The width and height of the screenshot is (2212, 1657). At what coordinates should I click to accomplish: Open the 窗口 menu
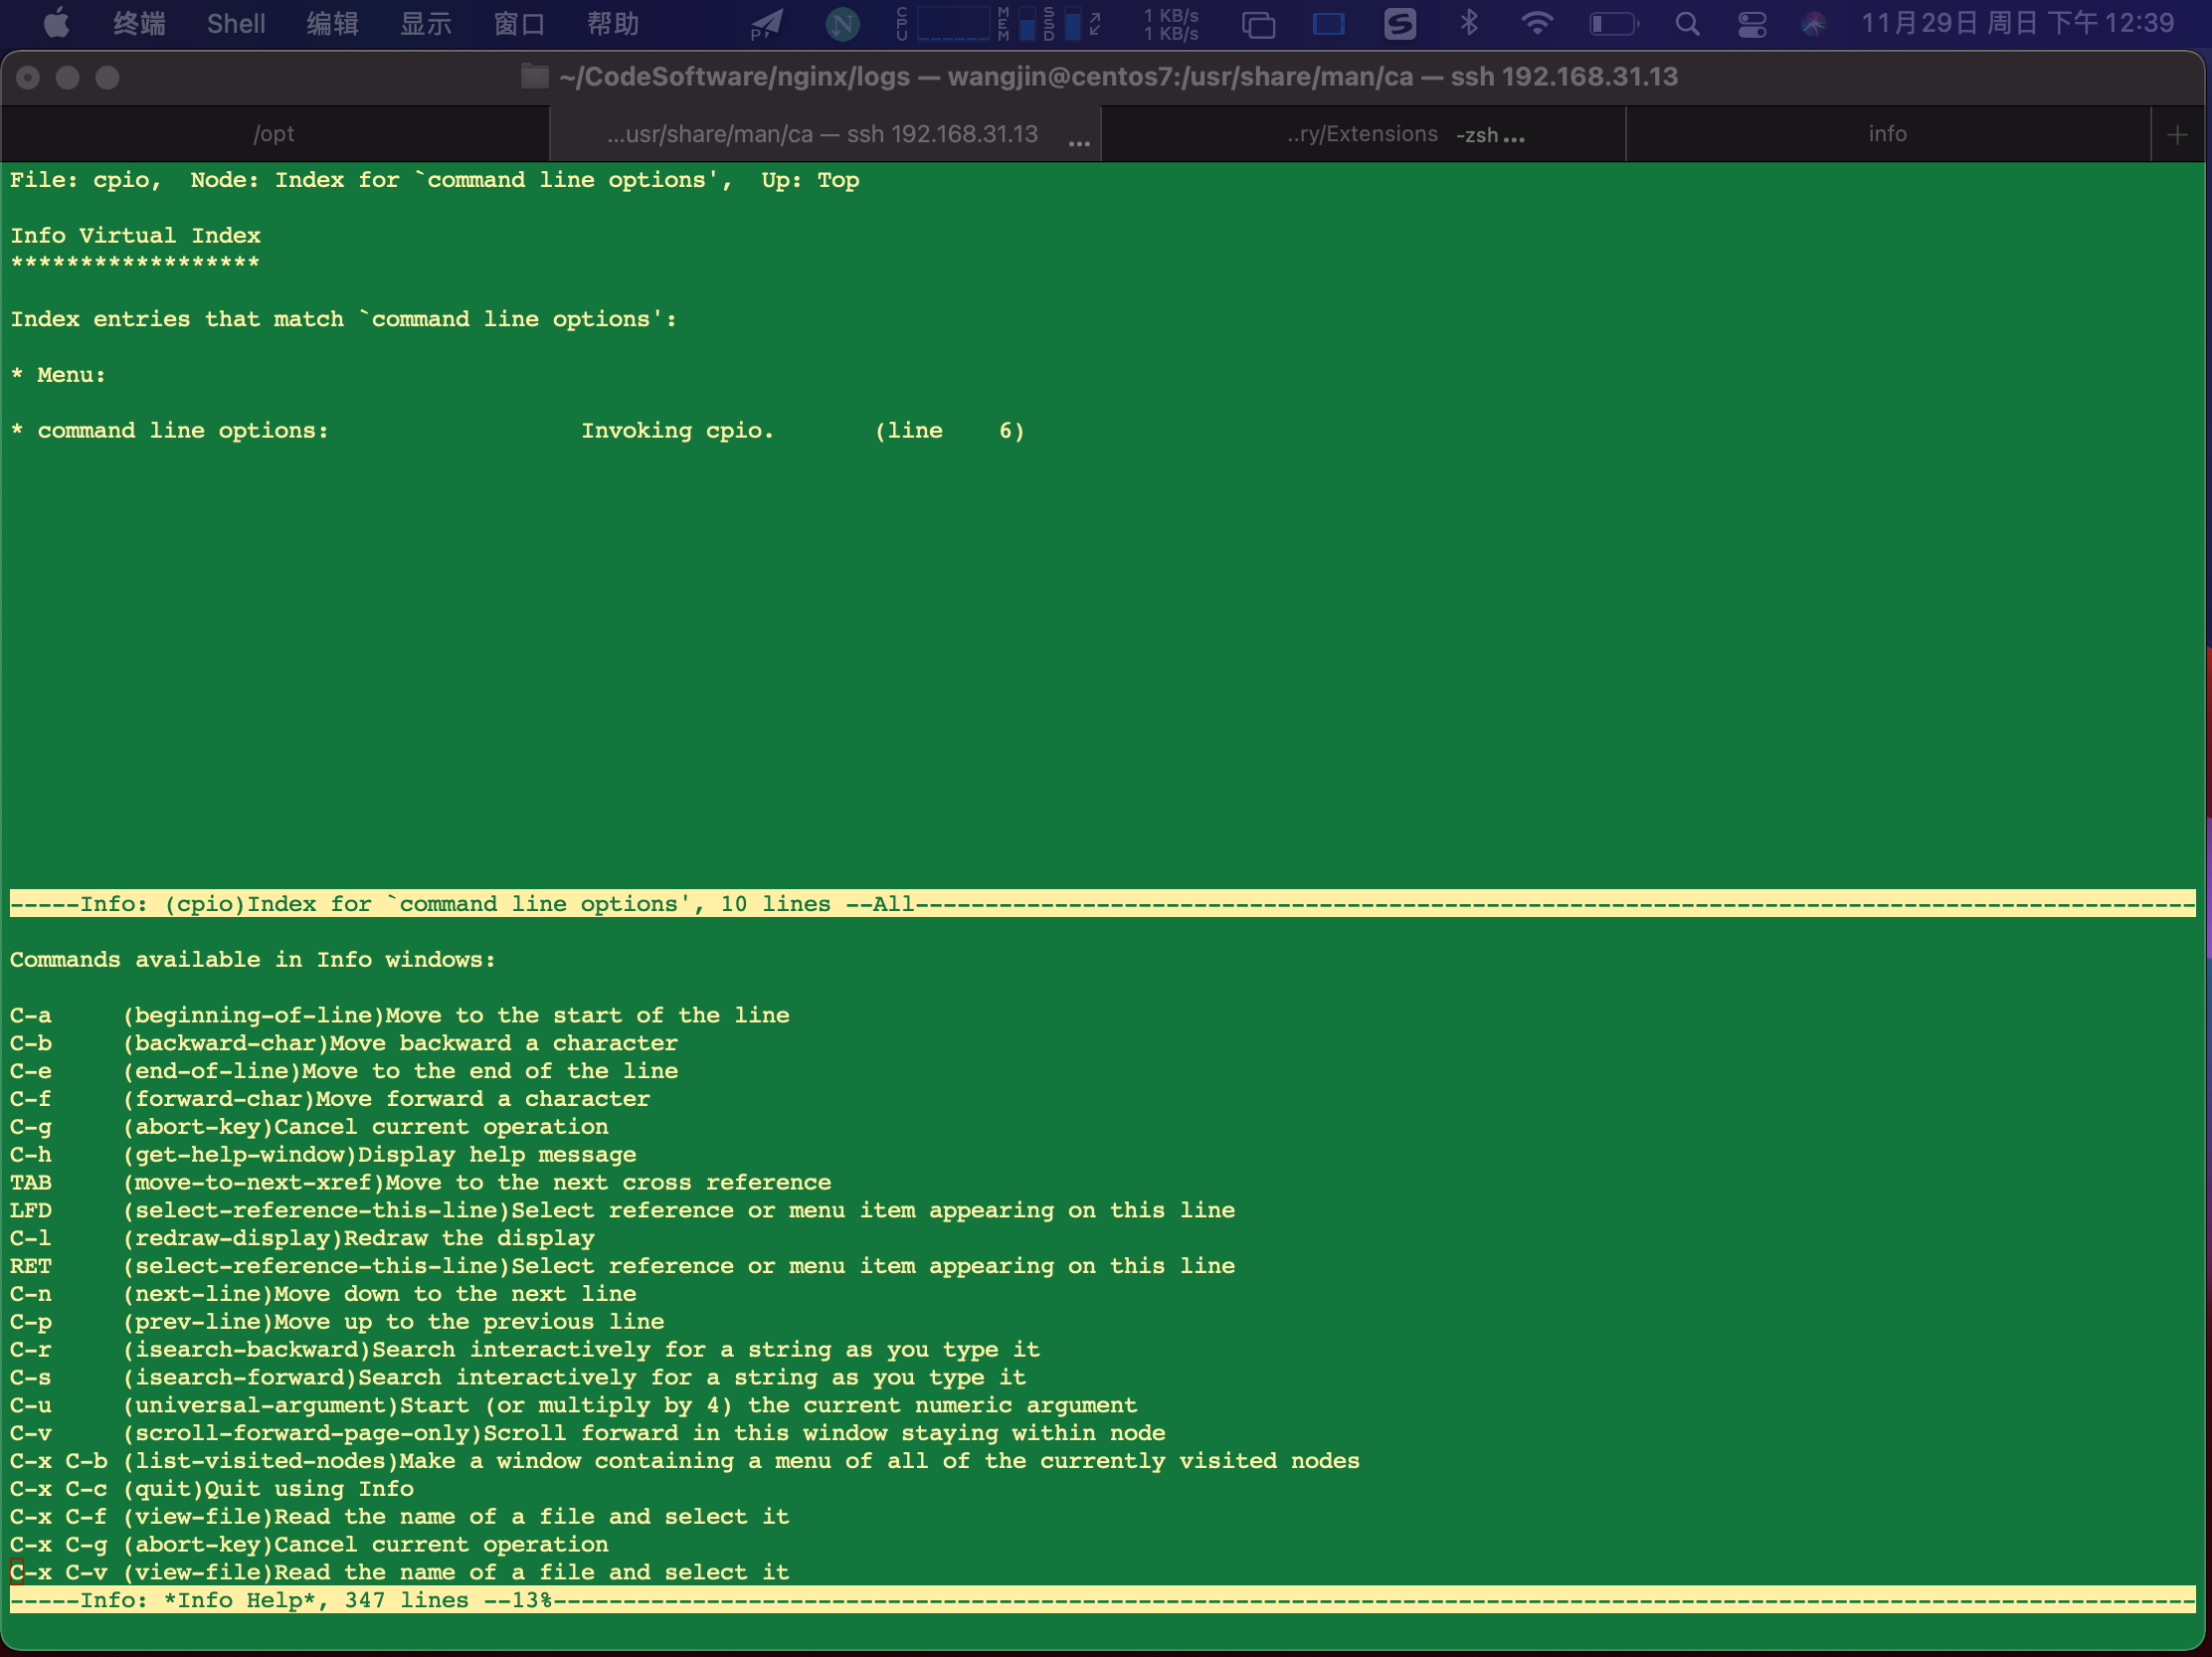519,23
